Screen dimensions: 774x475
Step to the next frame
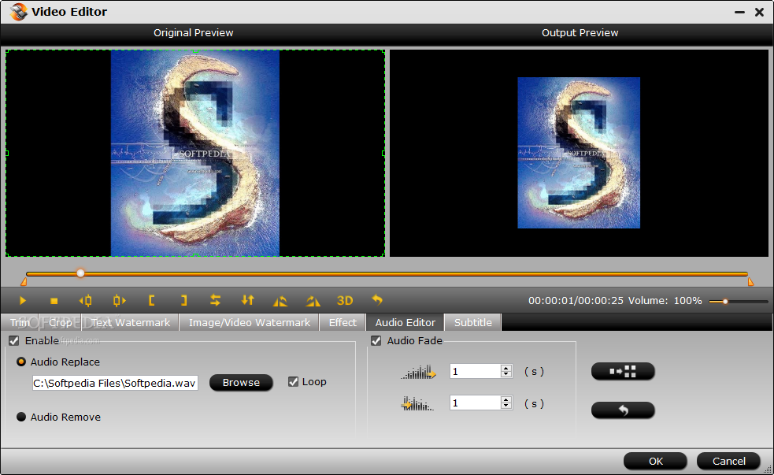119,300
